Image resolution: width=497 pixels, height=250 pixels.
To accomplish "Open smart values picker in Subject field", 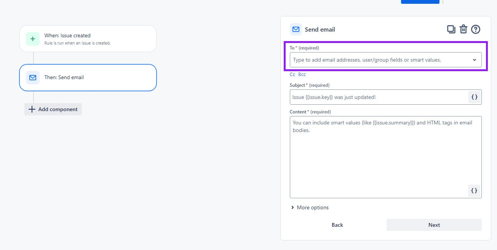I will 475,97.
